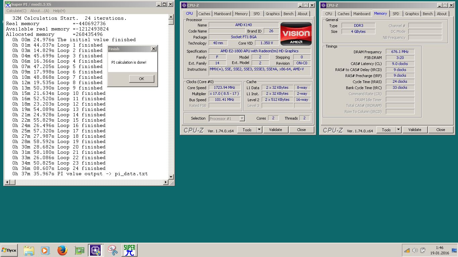Image resolution: width=458 pixels, height=257 pixels.
Task: Click the Super PI title bar icon
Action: pyautogui.click(x=7, y=4)
